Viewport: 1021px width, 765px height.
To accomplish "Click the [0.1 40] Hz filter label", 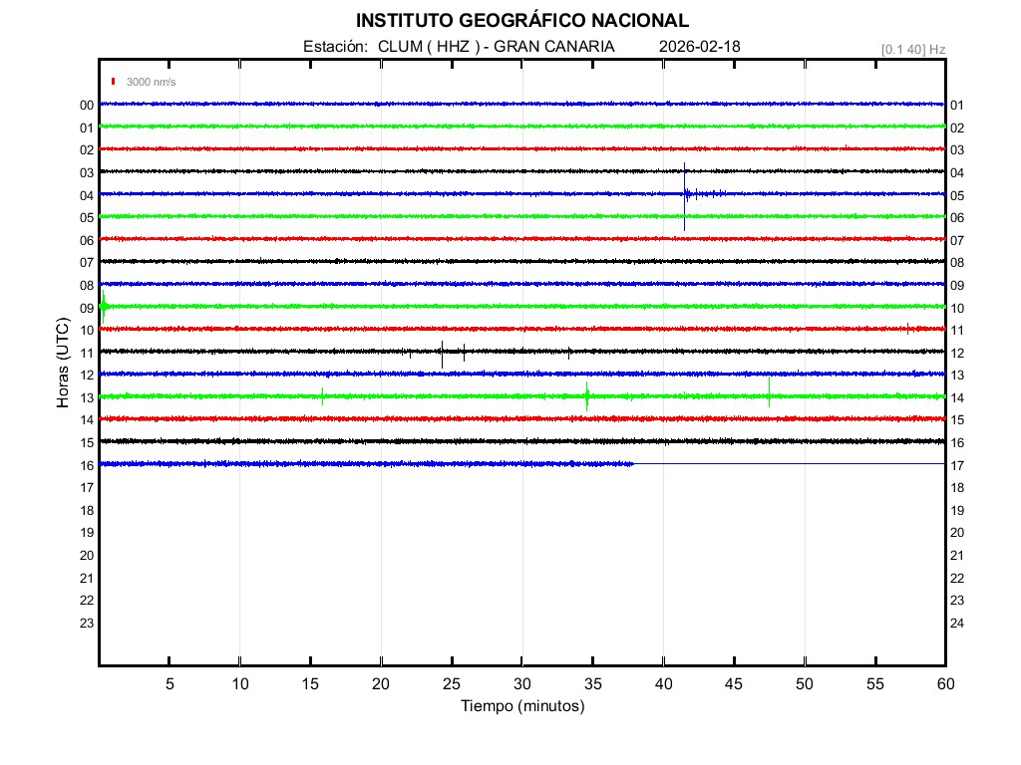I will pyautogui.click(x=912, y=49).
